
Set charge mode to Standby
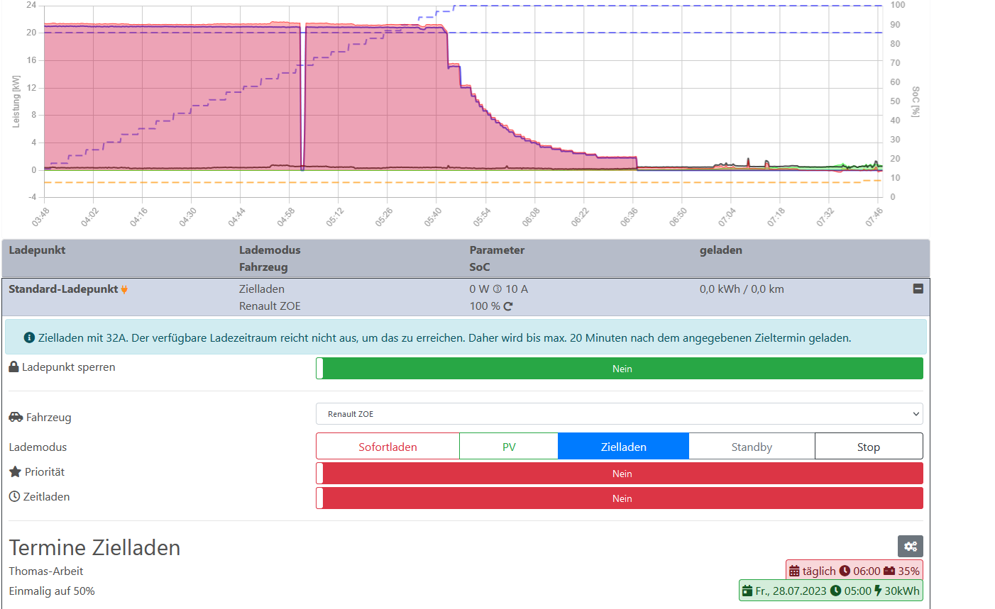tap(752, 447)
